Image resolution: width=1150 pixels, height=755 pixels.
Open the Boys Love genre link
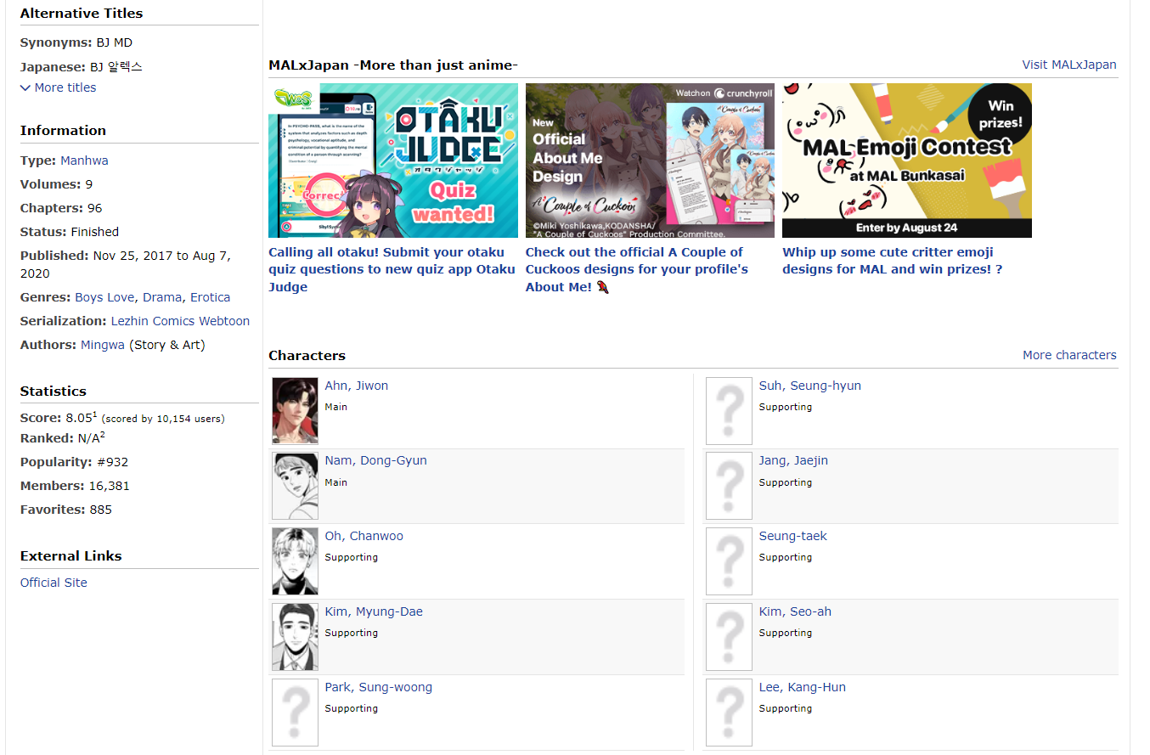(x=104, y=297)
